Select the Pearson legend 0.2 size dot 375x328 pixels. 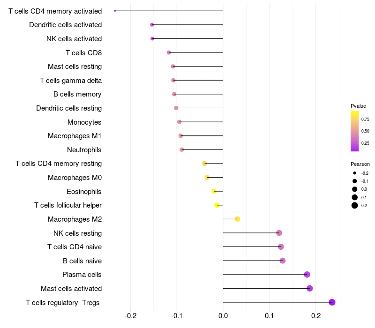355,205
